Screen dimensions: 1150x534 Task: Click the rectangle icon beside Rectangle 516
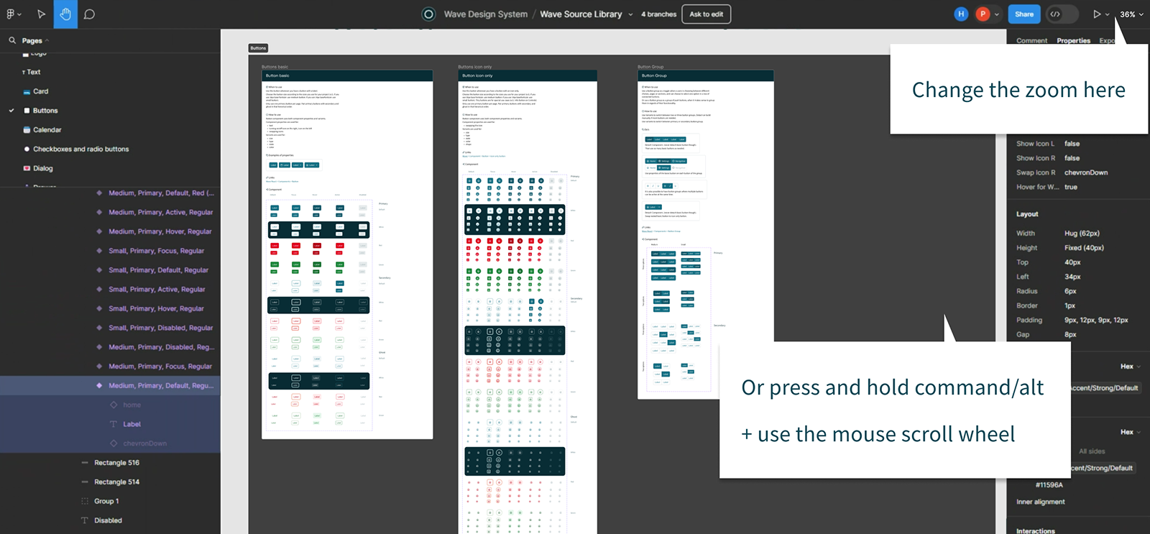click(85, 463)
